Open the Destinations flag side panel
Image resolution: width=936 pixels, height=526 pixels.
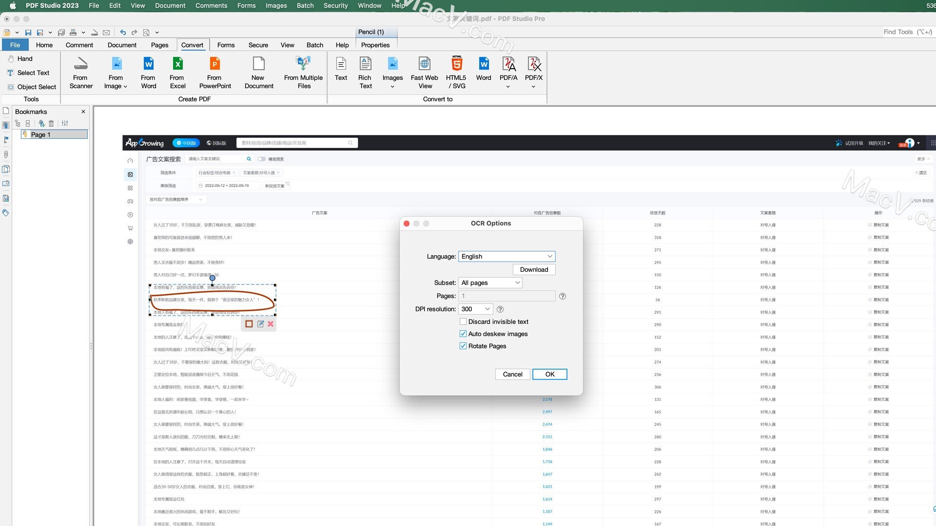click(6, 140)
